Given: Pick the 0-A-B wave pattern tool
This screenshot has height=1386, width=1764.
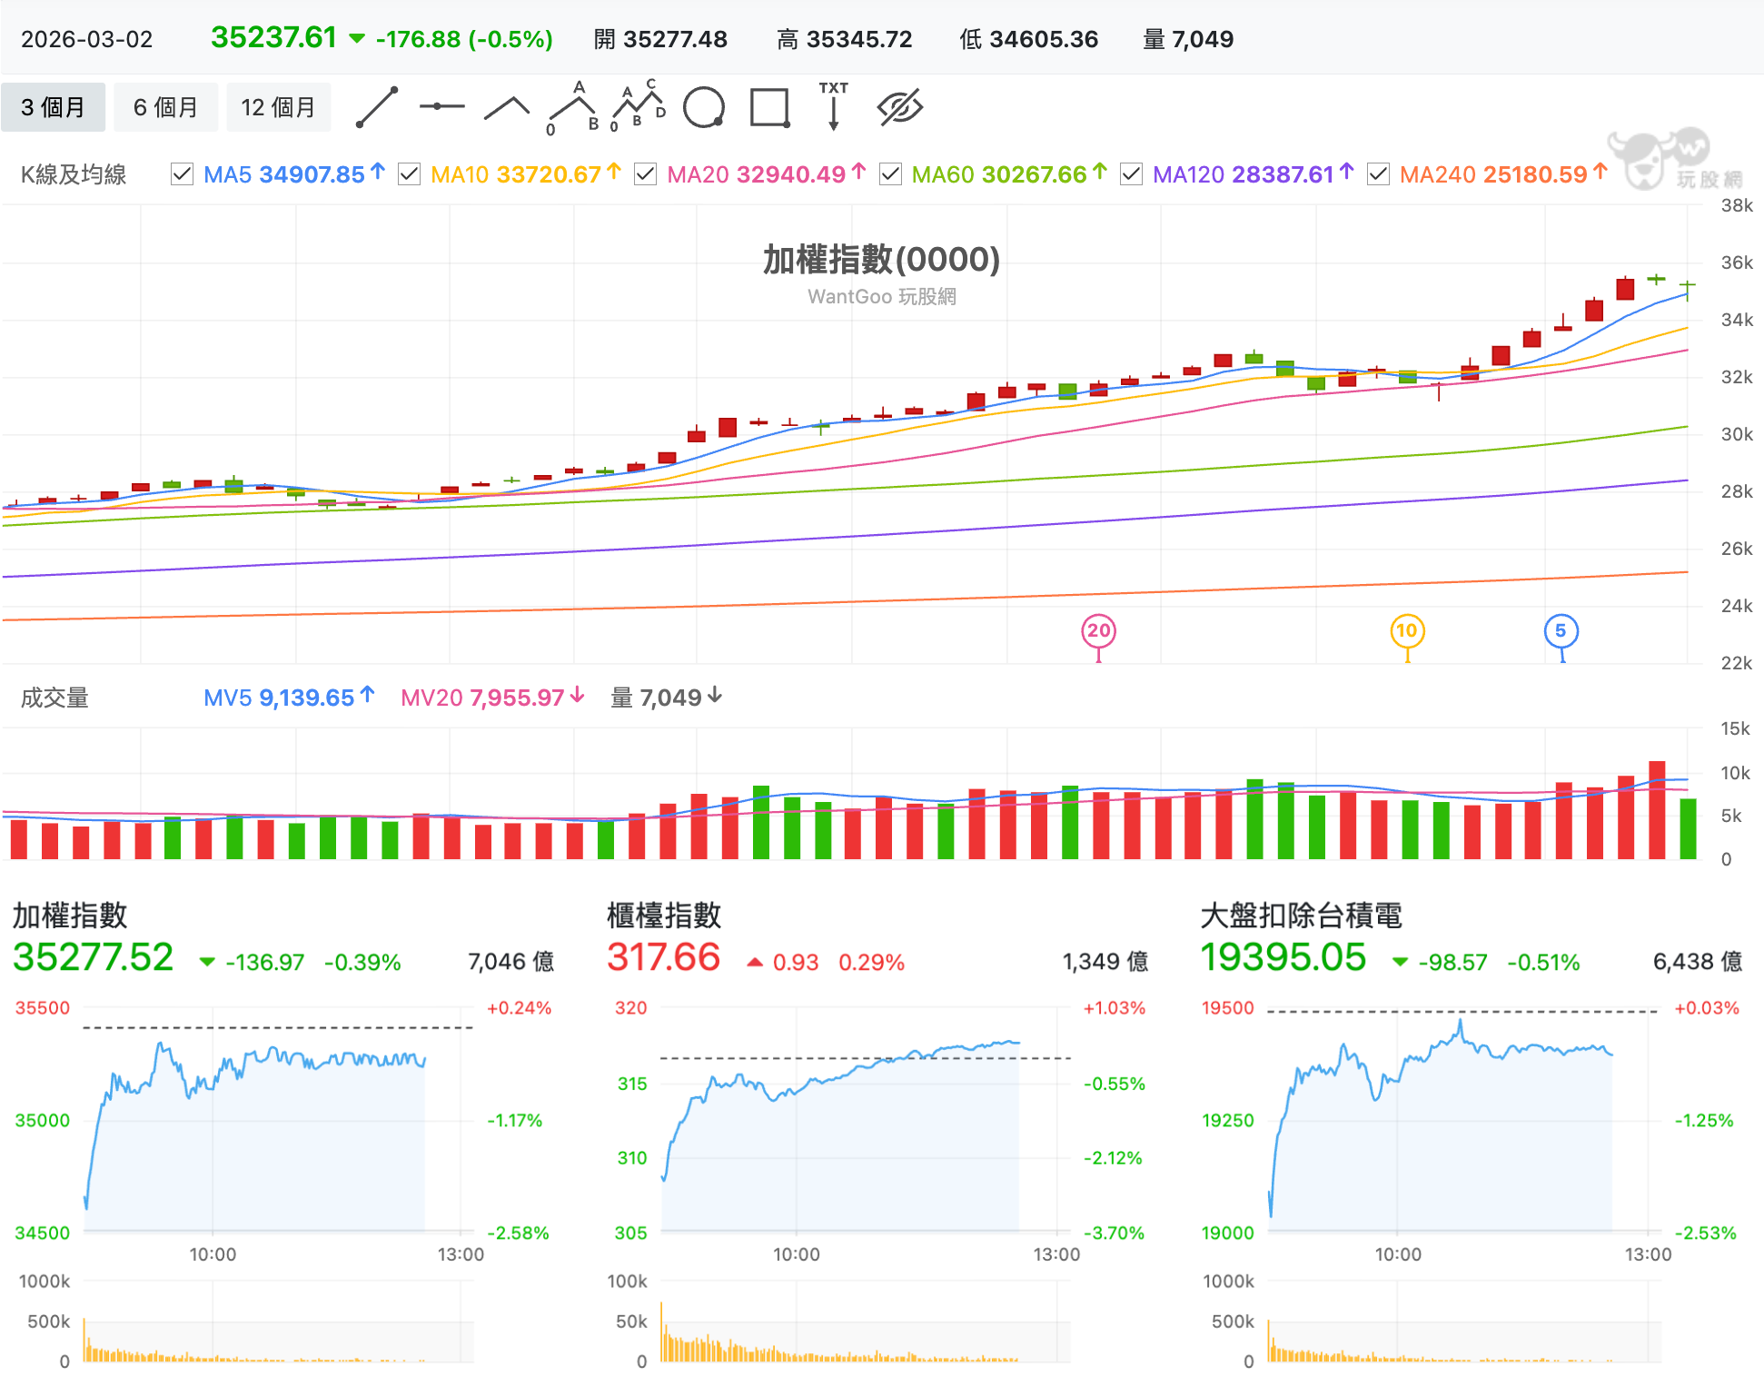Looking at the screenshot, I should click(574, 108).
